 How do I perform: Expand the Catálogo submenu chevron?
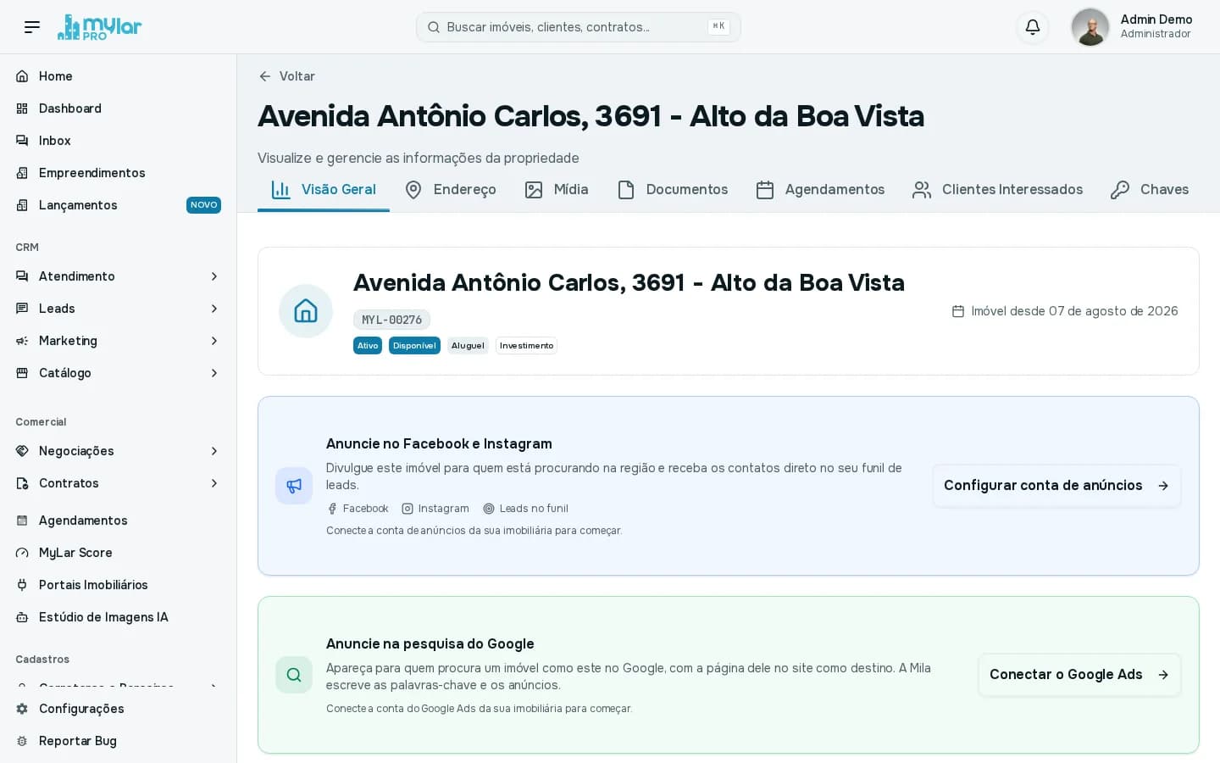[x=214, y=373]
